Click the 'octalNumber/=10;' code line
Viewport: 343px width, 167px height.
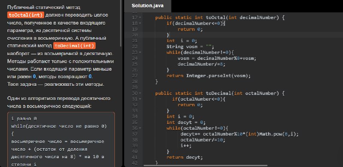pos(202,140)
